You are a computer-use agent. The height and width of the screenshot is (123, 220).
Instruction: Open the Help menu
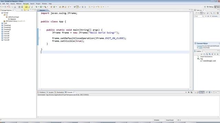pyautogui.click(x=50, y=4)
